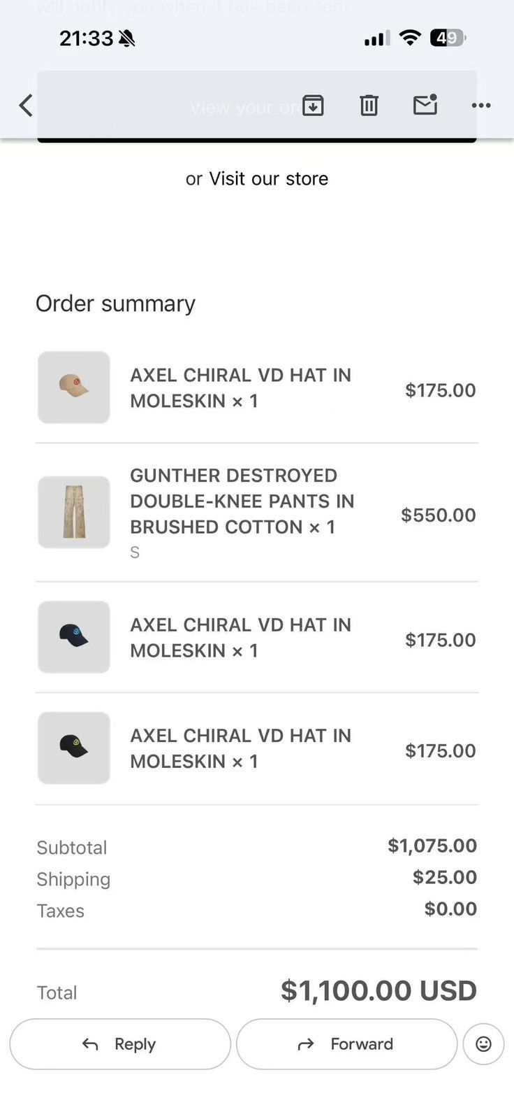This screenshot has width=514, height=1119.
Task: Open the navy hat with blue logo thumbnail
Action: coord(74,637)
